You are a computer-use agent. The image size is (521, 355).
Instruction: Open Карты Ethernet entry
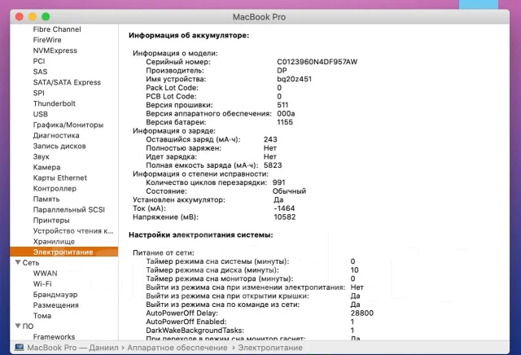point(59,178)
